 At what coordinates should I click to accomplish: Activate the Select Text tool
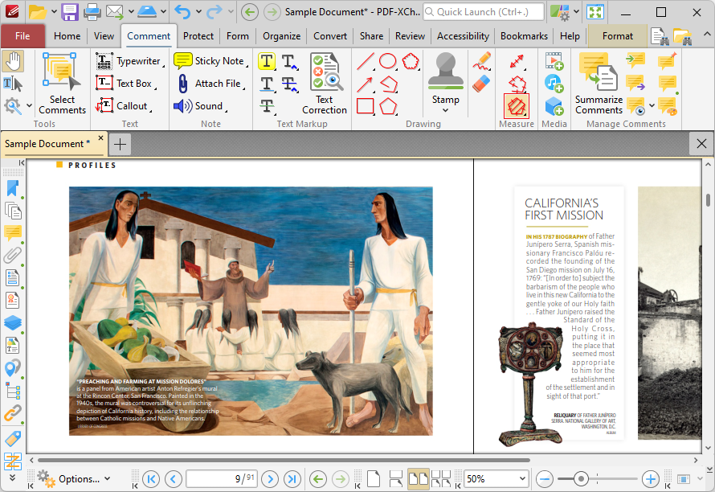(x=12, y=84)
